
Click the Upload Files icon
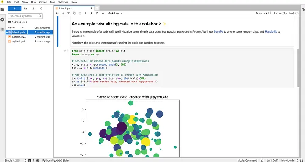coord(33,8)
